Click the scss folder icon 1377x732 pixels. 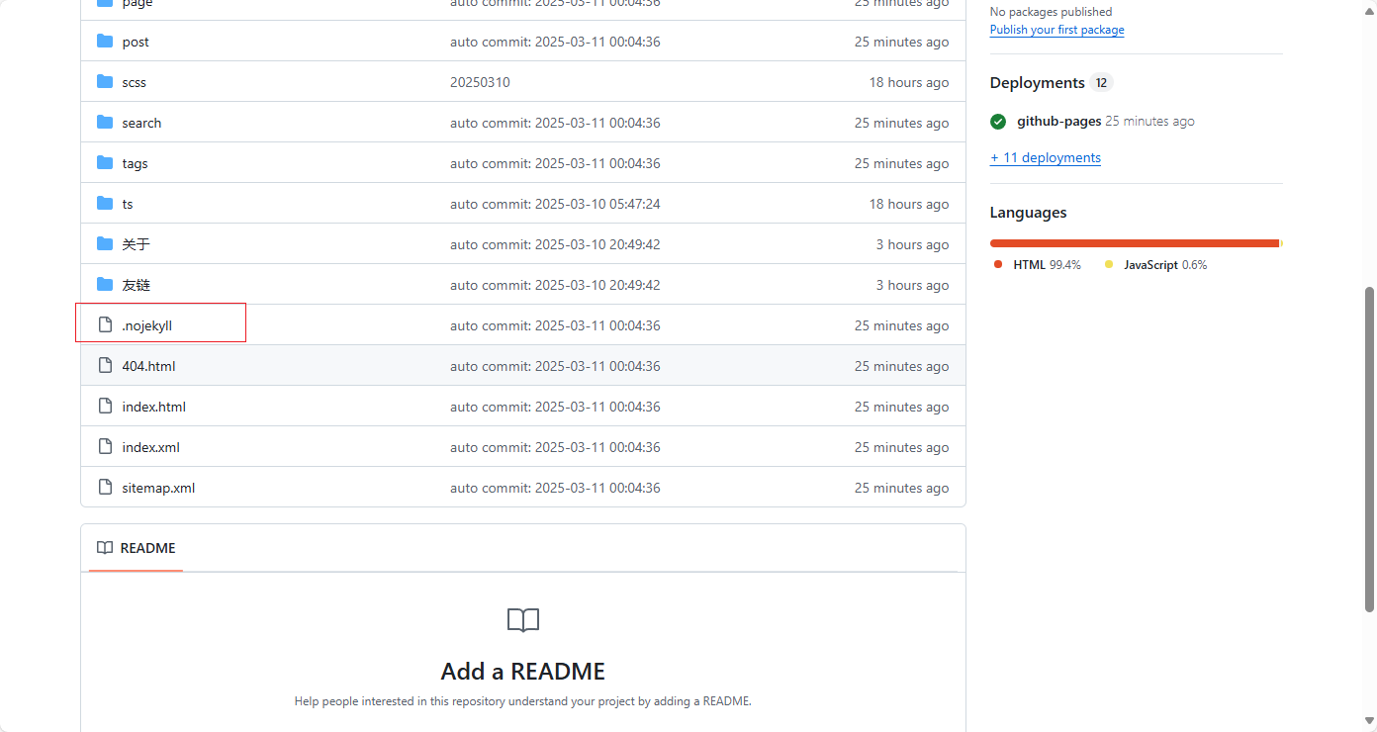(105, 82)
